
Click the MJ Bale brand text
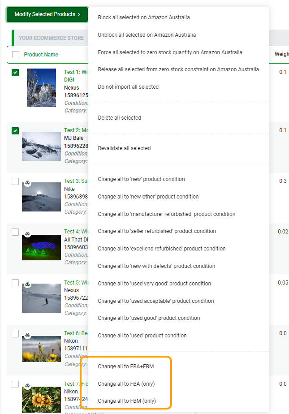pyautogui.click(x=73, y=138)
